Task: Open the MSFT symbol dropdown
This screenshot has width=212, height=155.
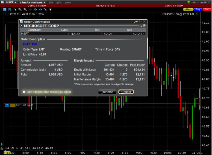Action: tap(11, 3)
